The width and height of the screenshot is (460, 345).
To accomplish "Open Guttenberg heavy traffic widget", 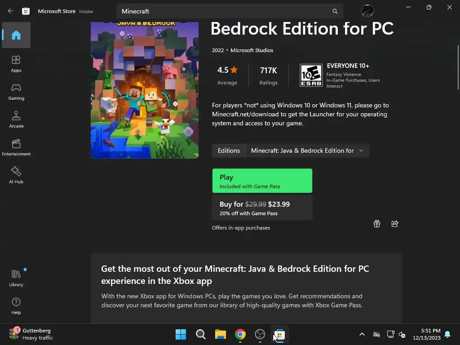I will point(31,334).
